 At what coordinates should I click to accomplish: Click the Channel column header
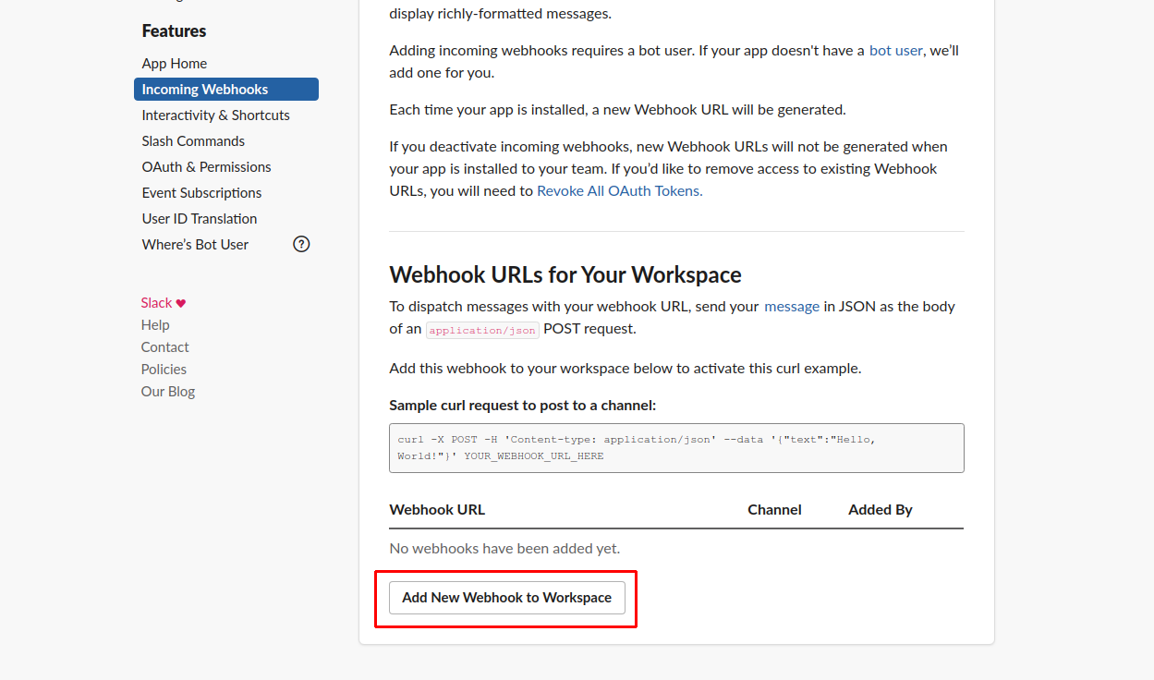pyautogui.click(x=774, y=510)
